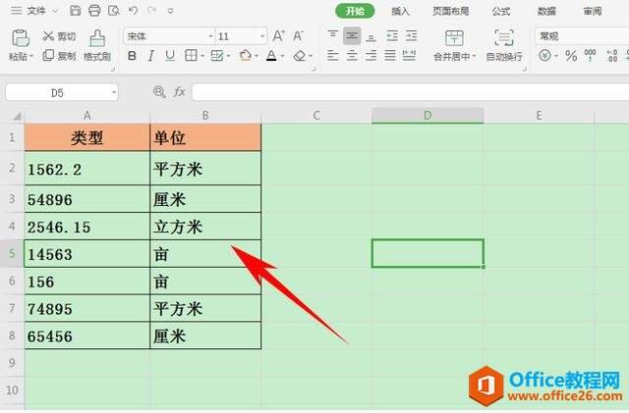Image resolution: width=629 pixels, height=413 pixels.
Task: Switch to the 插入 tab
Action: pyautogui.click(x=400, y=11)
